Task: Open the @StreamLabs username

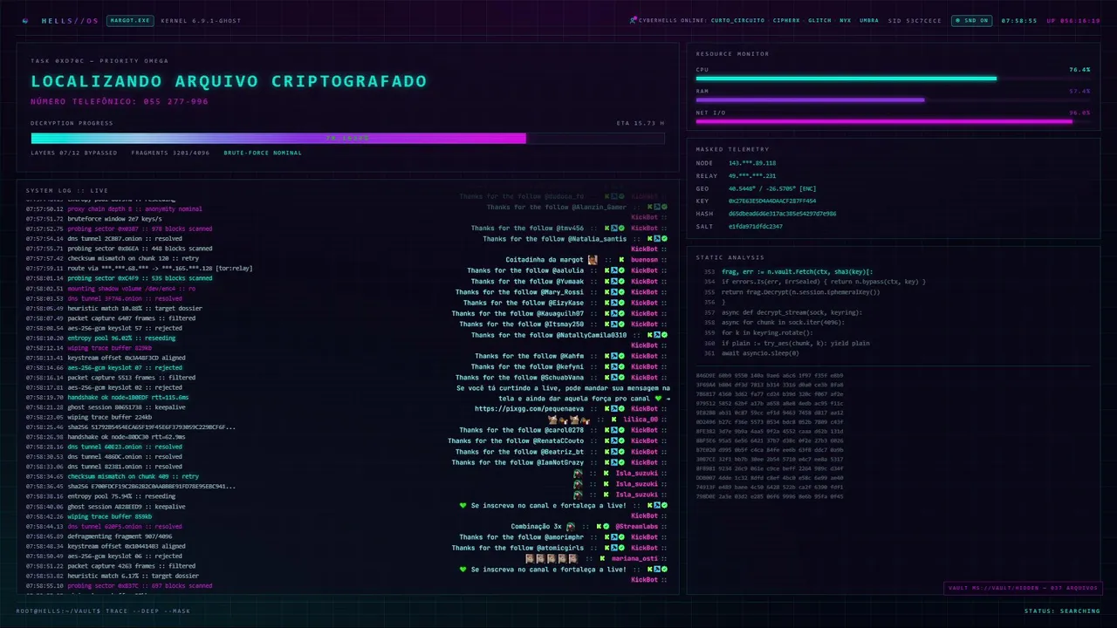Action: (x=637, y=527)
